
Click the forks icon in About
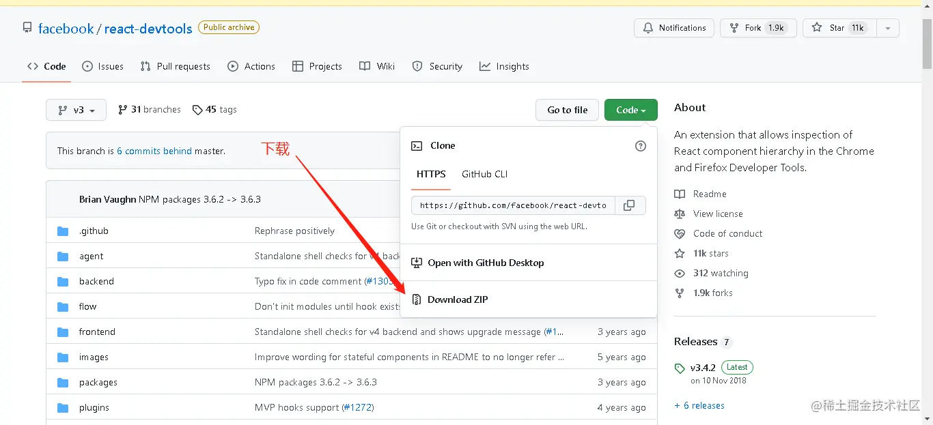click(x=680, y=293)
